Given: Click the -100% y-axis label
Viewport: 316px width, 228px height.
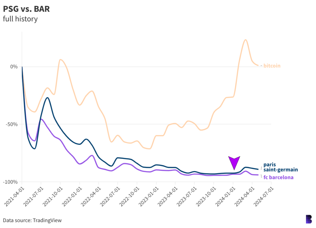Looking at the screenshot, I should click(11, 182).
